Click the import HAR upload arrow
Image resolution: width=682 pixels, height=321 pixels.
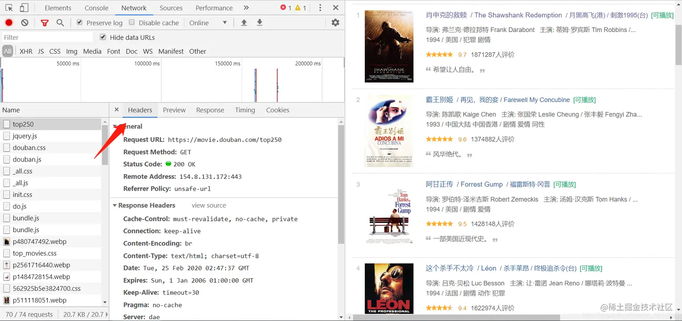pos(244,23)
